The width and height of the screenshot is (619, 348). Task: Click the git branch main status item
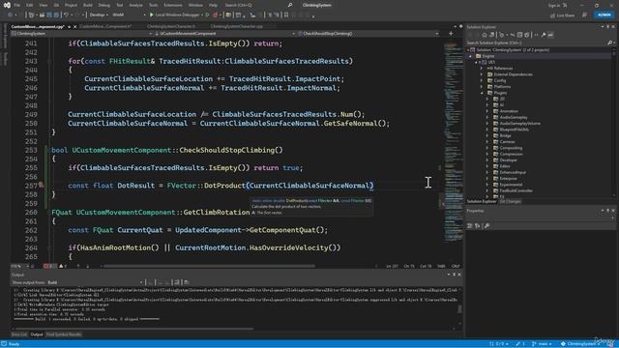pyautogui.click(x=543, y=344)
